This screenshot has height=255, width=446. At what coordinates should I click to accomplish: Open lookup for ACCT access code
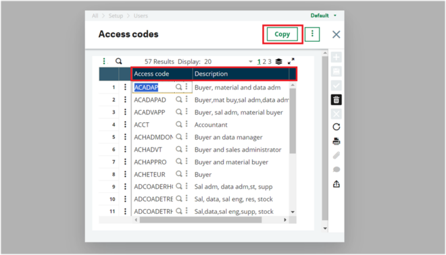click(178, 124)
